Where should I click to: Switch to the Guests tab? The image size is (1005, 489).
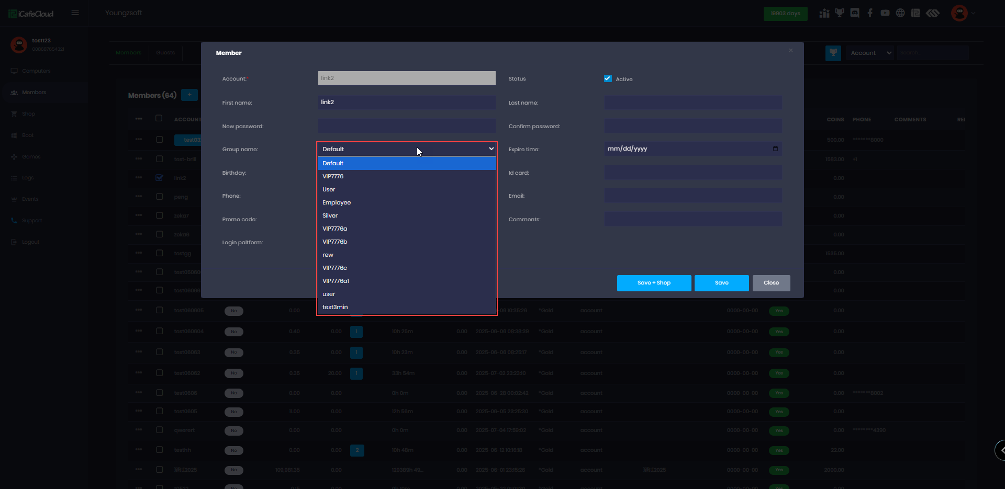165,53
